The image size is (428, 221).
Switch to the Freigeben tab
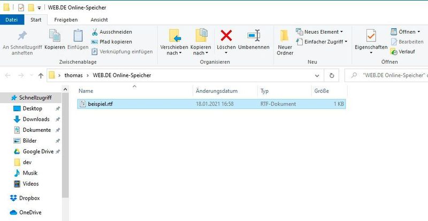[x=66, y=20]
